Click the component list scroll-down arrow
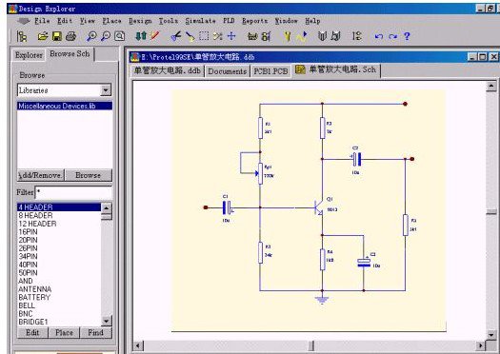Image resolution: width=500 pixels, height=354 pixels. point(106,321)
